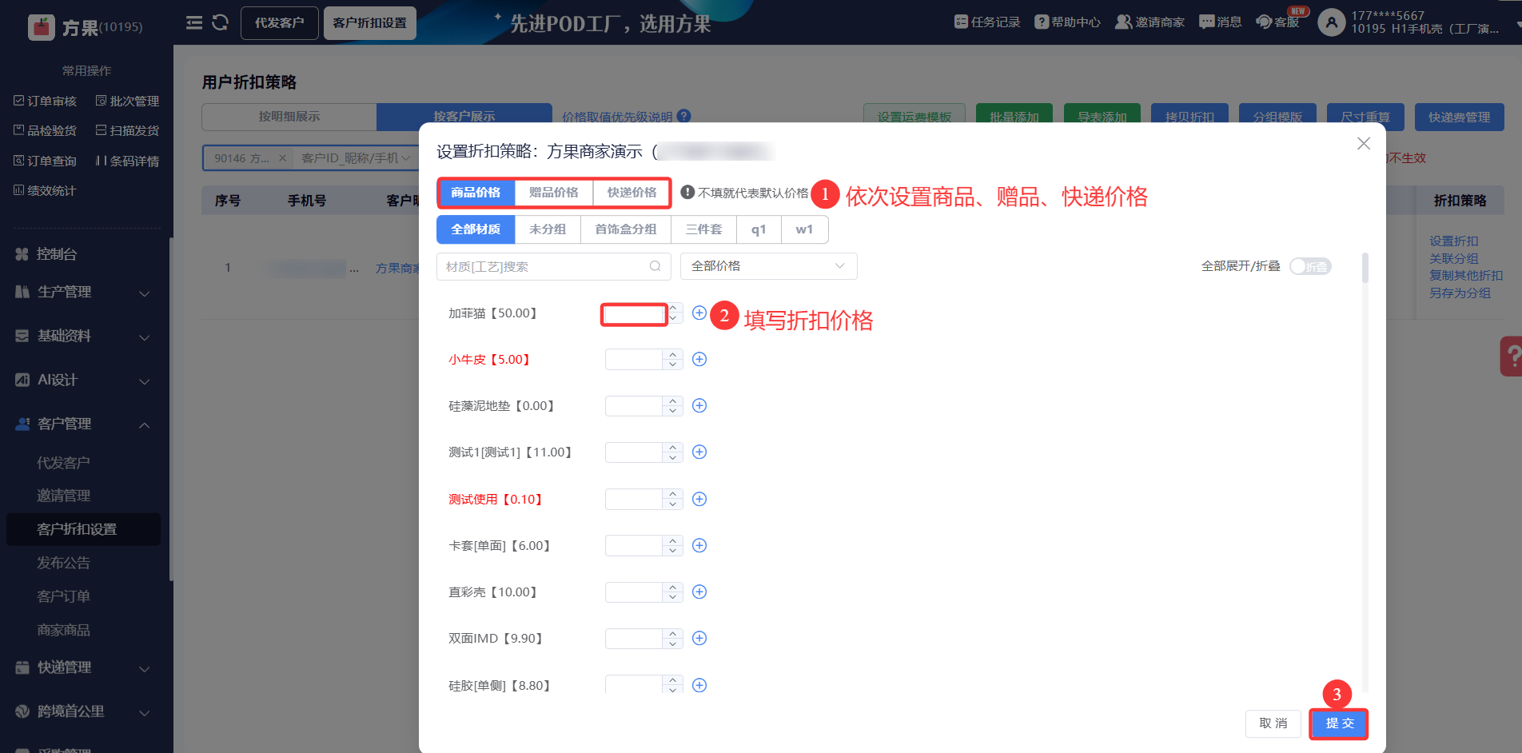The image size is (1522, 753).
Task: Click the user avatar icon
Action: point(1331,22)
